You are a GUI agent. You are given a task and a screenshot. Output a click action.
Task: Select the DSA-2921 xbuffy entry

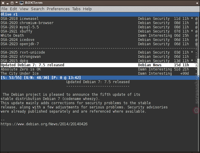pyautogui.click(x=99, y=31)
